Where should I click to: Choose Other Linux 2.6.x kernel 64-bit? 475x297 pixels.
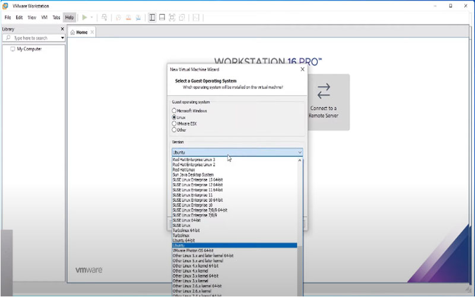tap(235, 286)
